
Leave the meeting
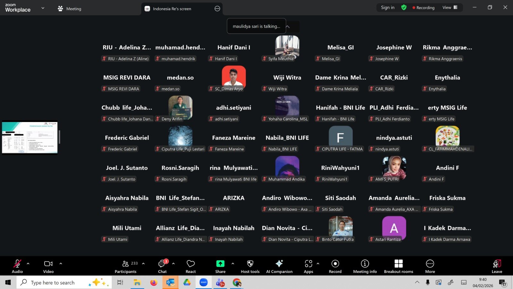tap(497, 267)
